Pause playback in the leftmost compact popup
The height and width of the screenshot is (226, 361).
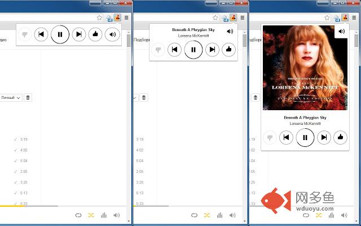click(60, 34)
